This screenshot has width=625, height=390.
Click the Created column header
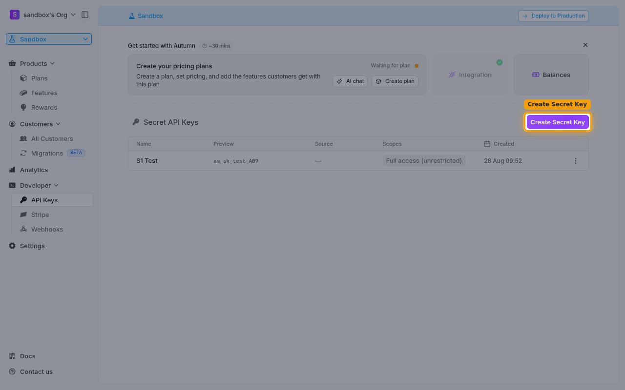(x=499, y=144)
